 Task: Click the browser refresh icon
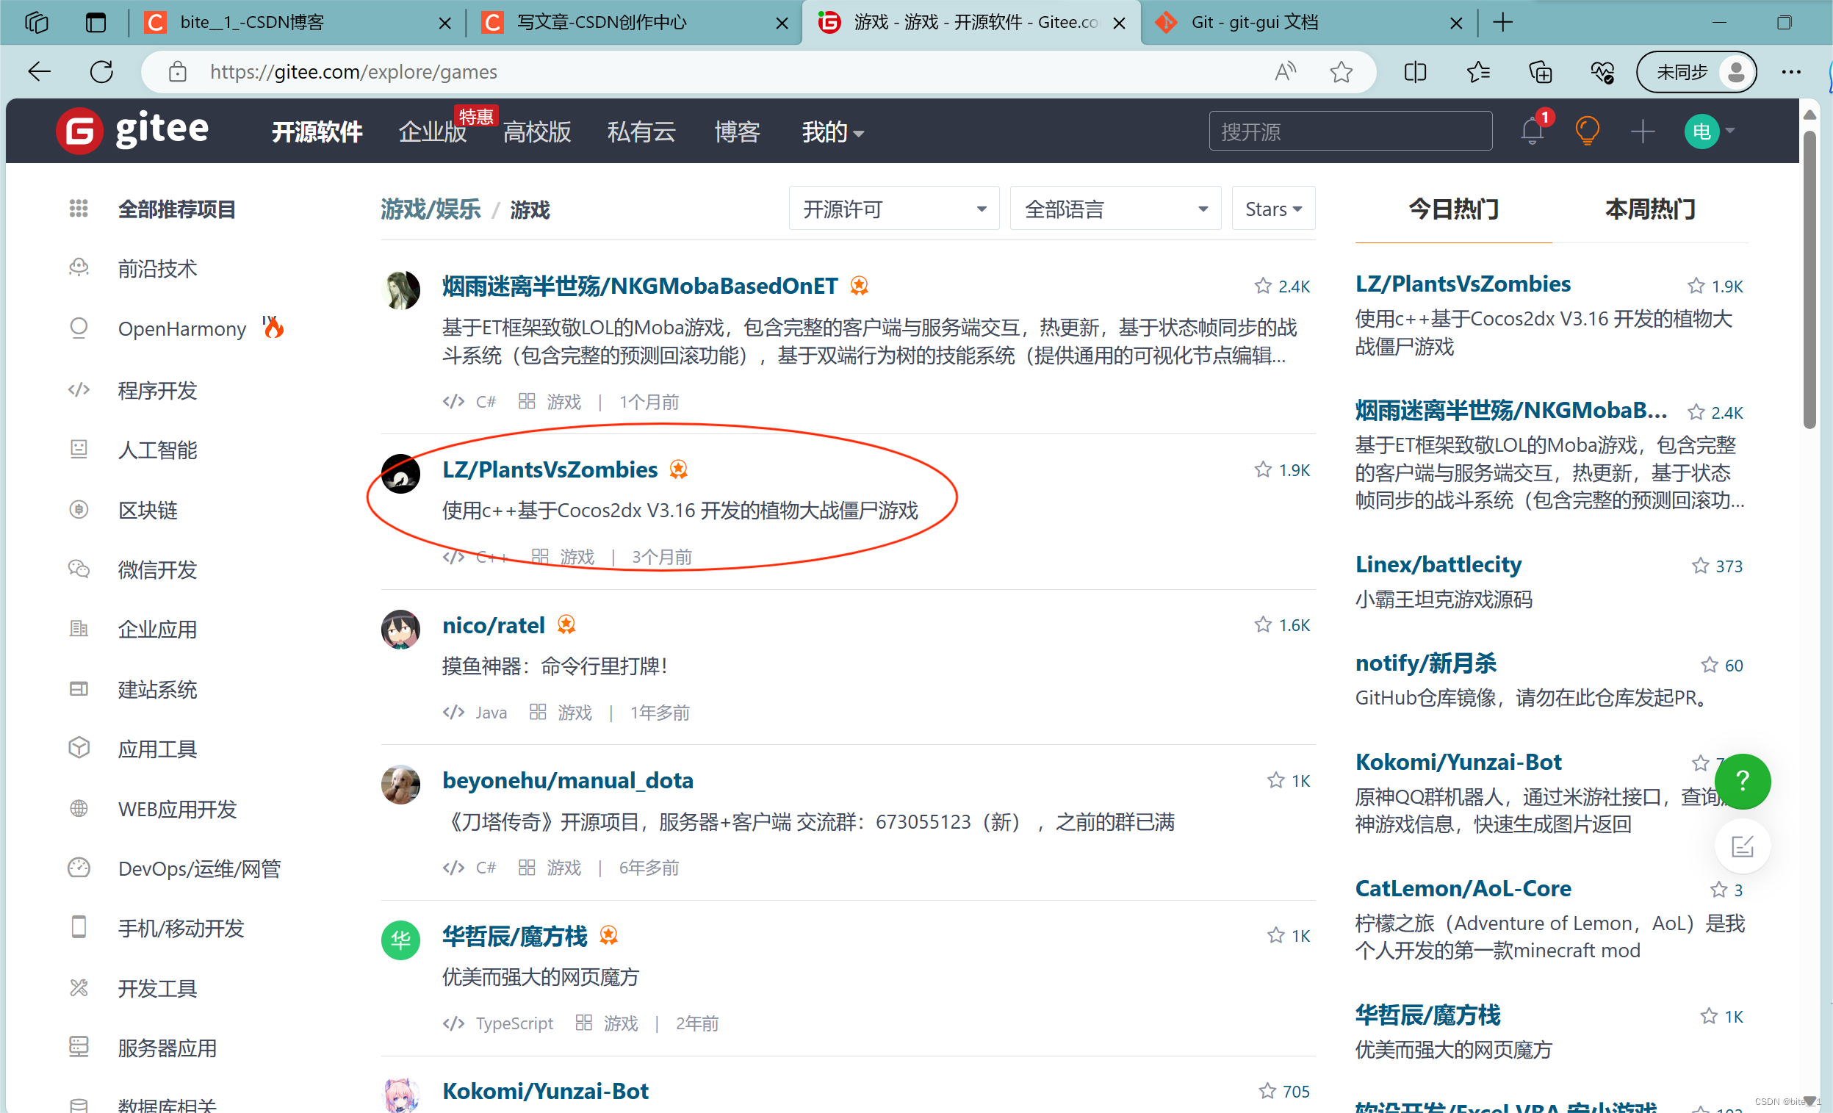tap(102, 72)
